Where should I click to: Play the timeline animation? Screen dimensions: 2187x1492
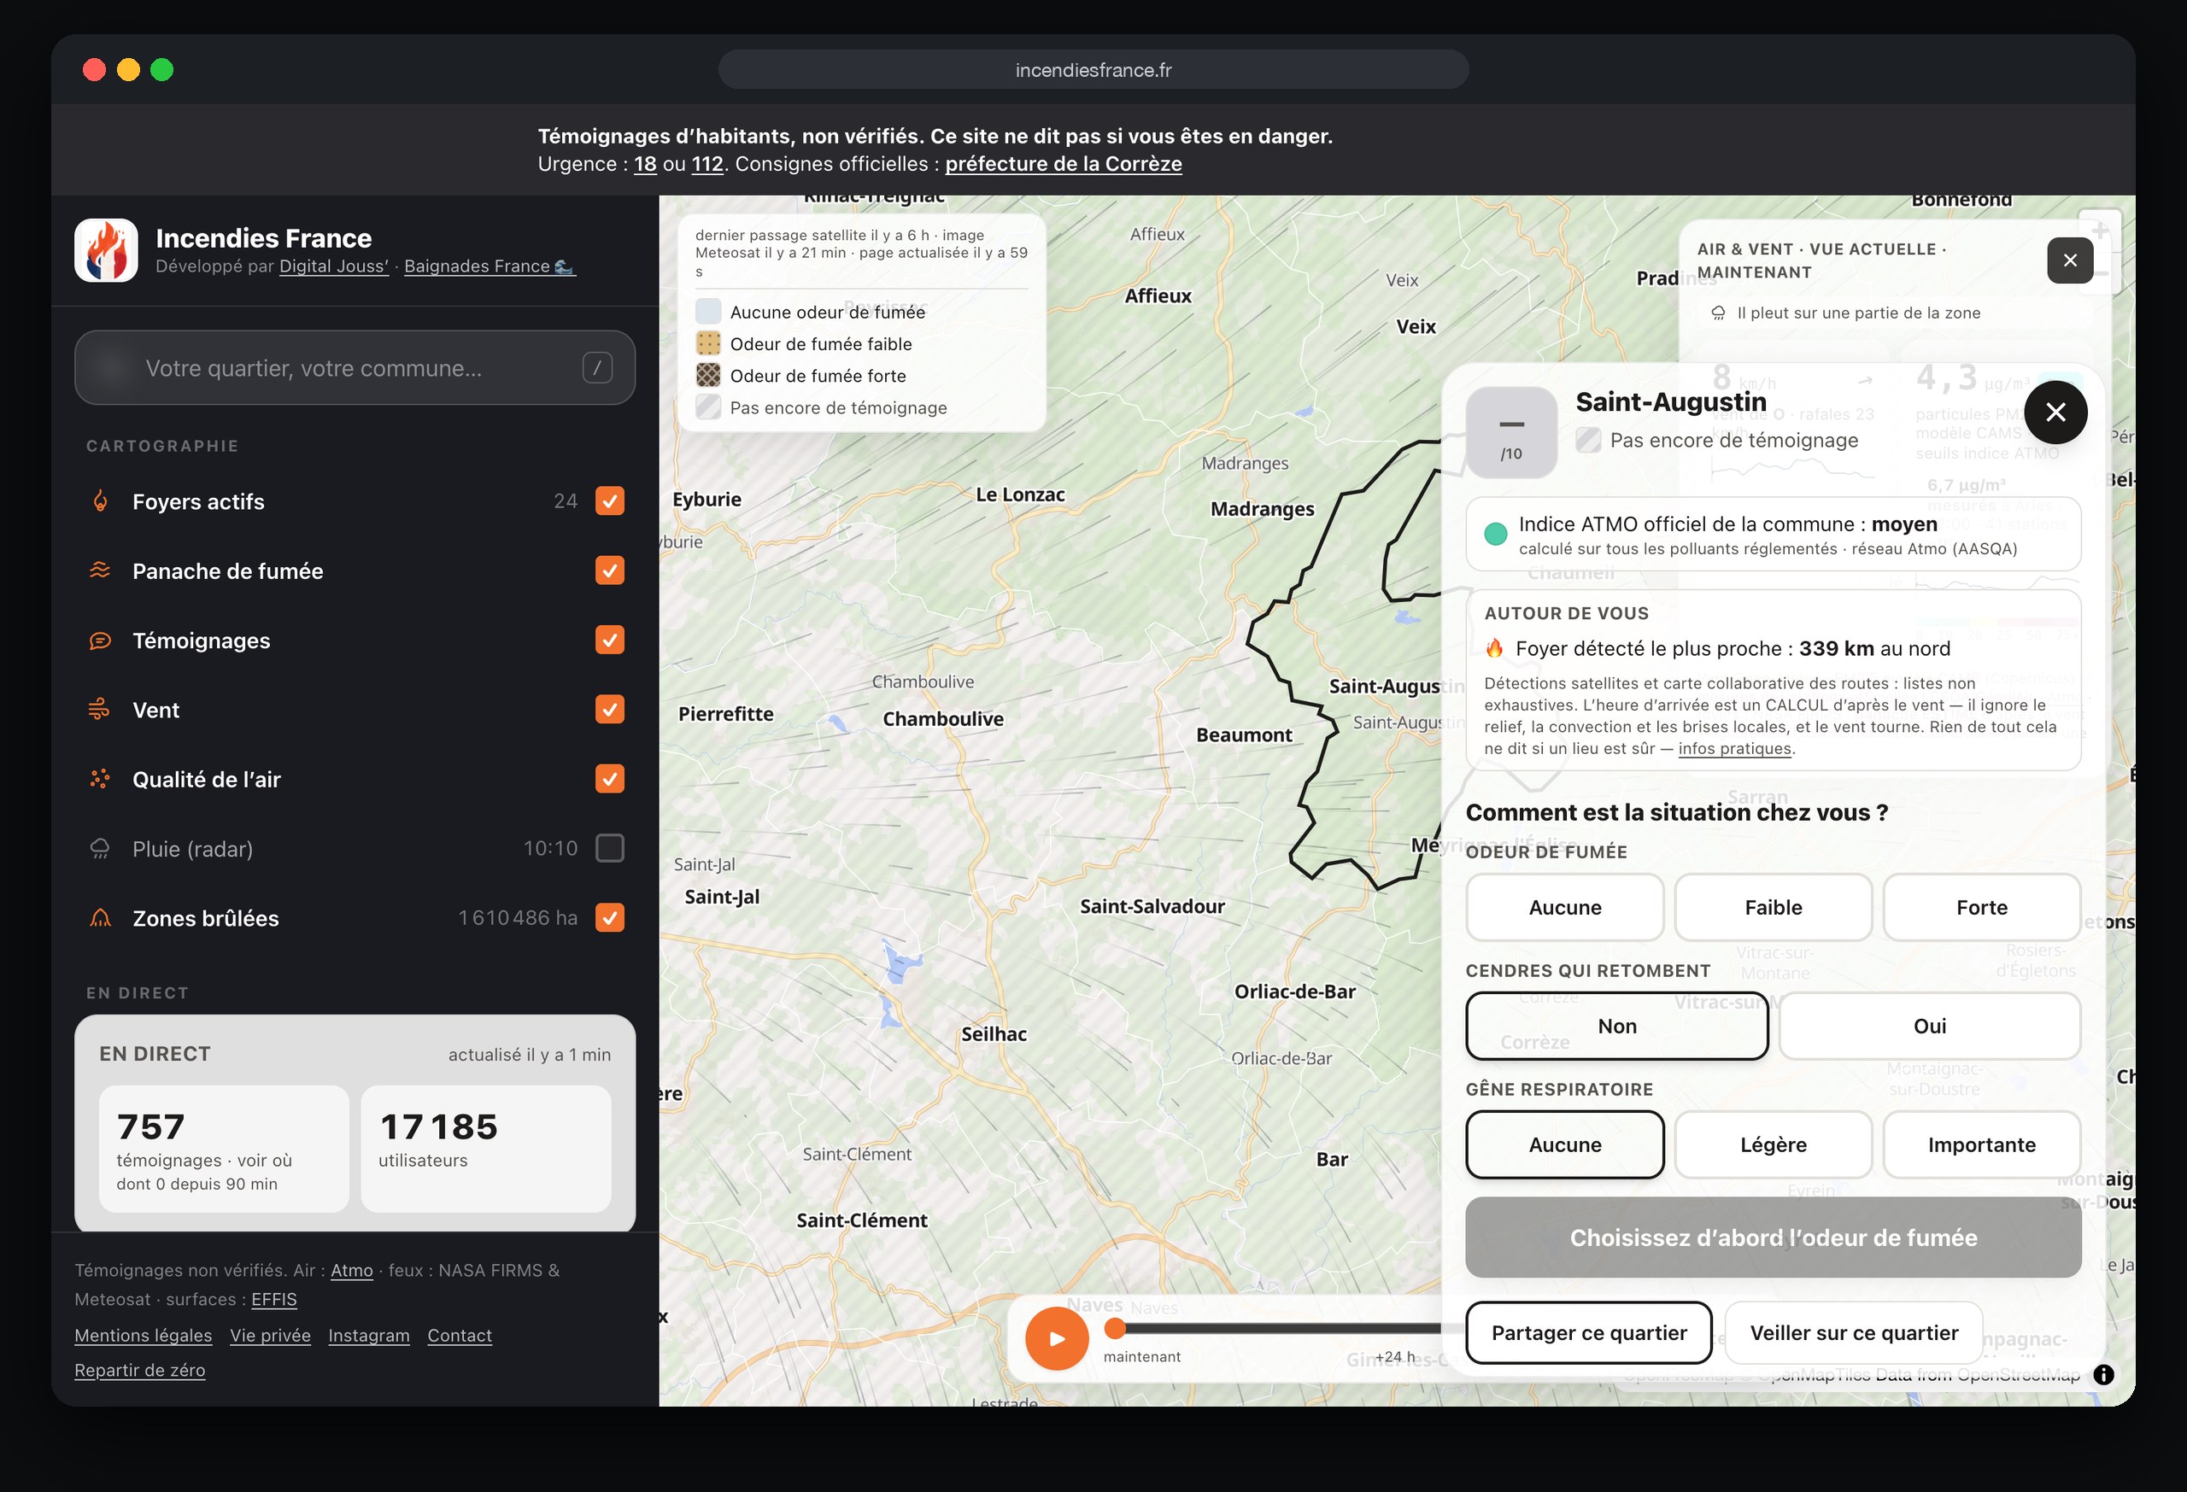pyautogui.click(x=1057, y=1337)
